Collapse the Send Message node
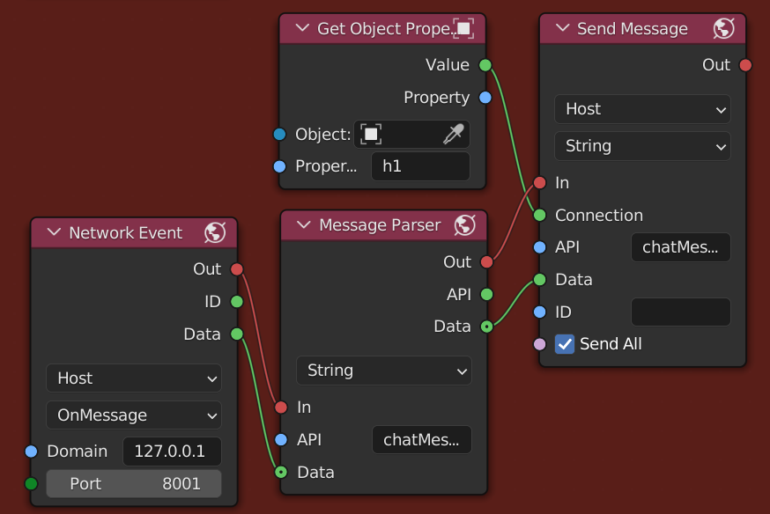Image resolution: width=770 pixels, height=514 pixels. (562, 28)
